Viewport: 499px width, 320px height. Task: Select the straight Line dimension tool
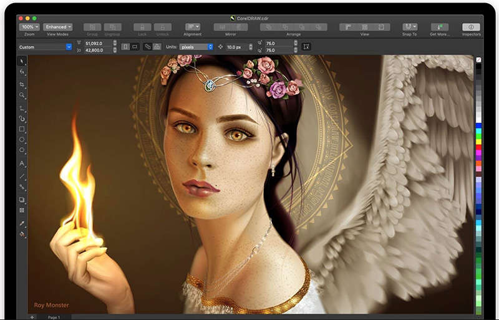22,176
